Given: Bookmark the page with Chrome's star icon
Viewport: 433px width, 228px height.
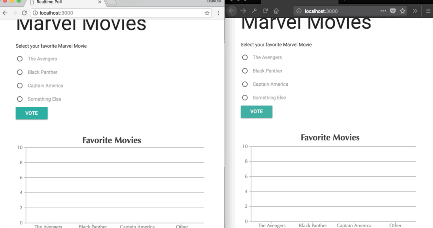Looking at the screenshot, I should (207, 13).
